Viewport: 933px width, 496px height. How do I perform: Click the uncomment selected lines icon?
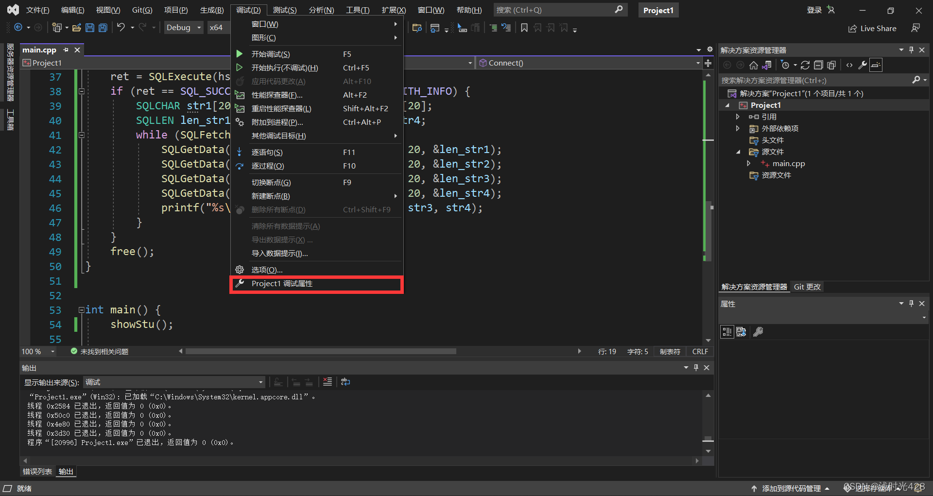point(506,28)
